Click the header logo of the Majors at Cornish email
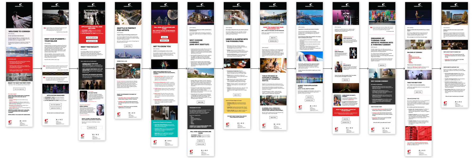 pyautogui.click(x=418, y=5)
